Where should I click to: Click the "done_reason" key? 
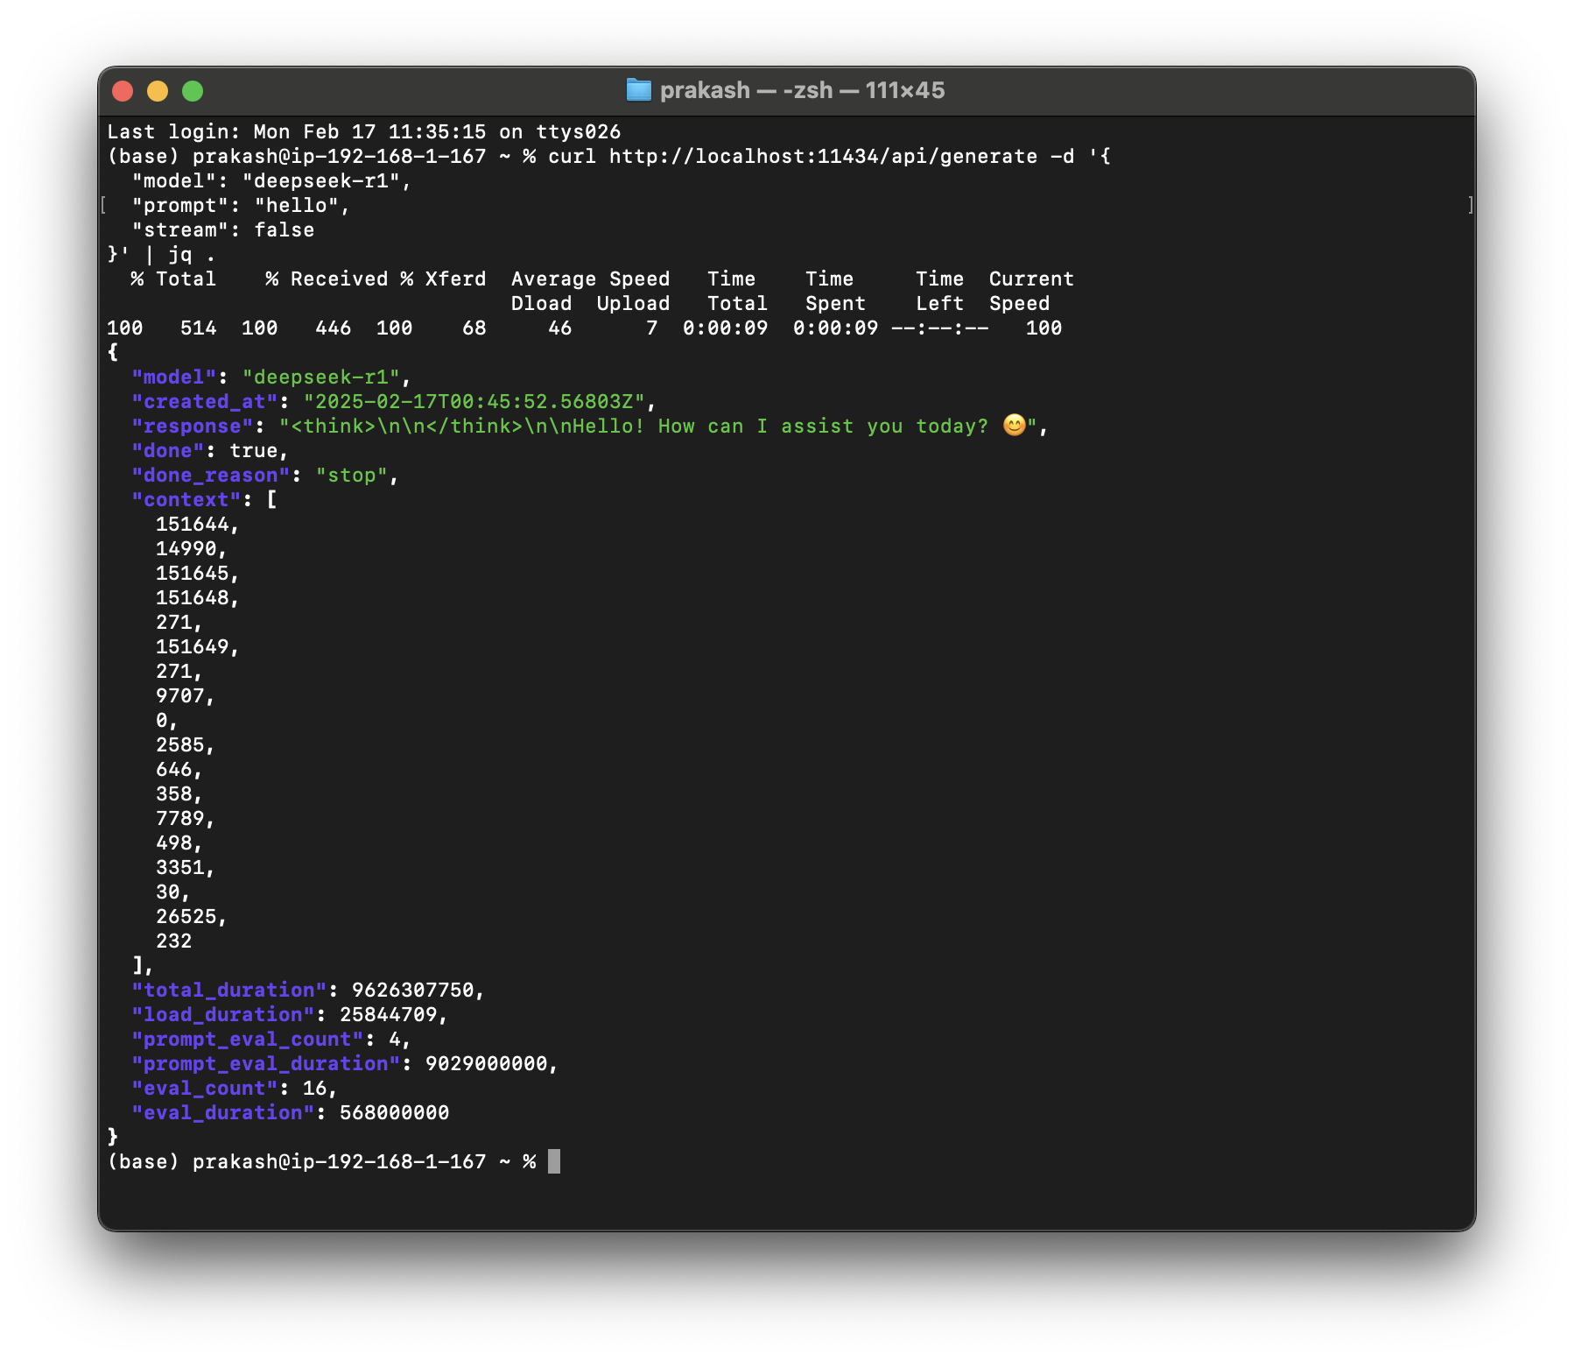(210, 476)
